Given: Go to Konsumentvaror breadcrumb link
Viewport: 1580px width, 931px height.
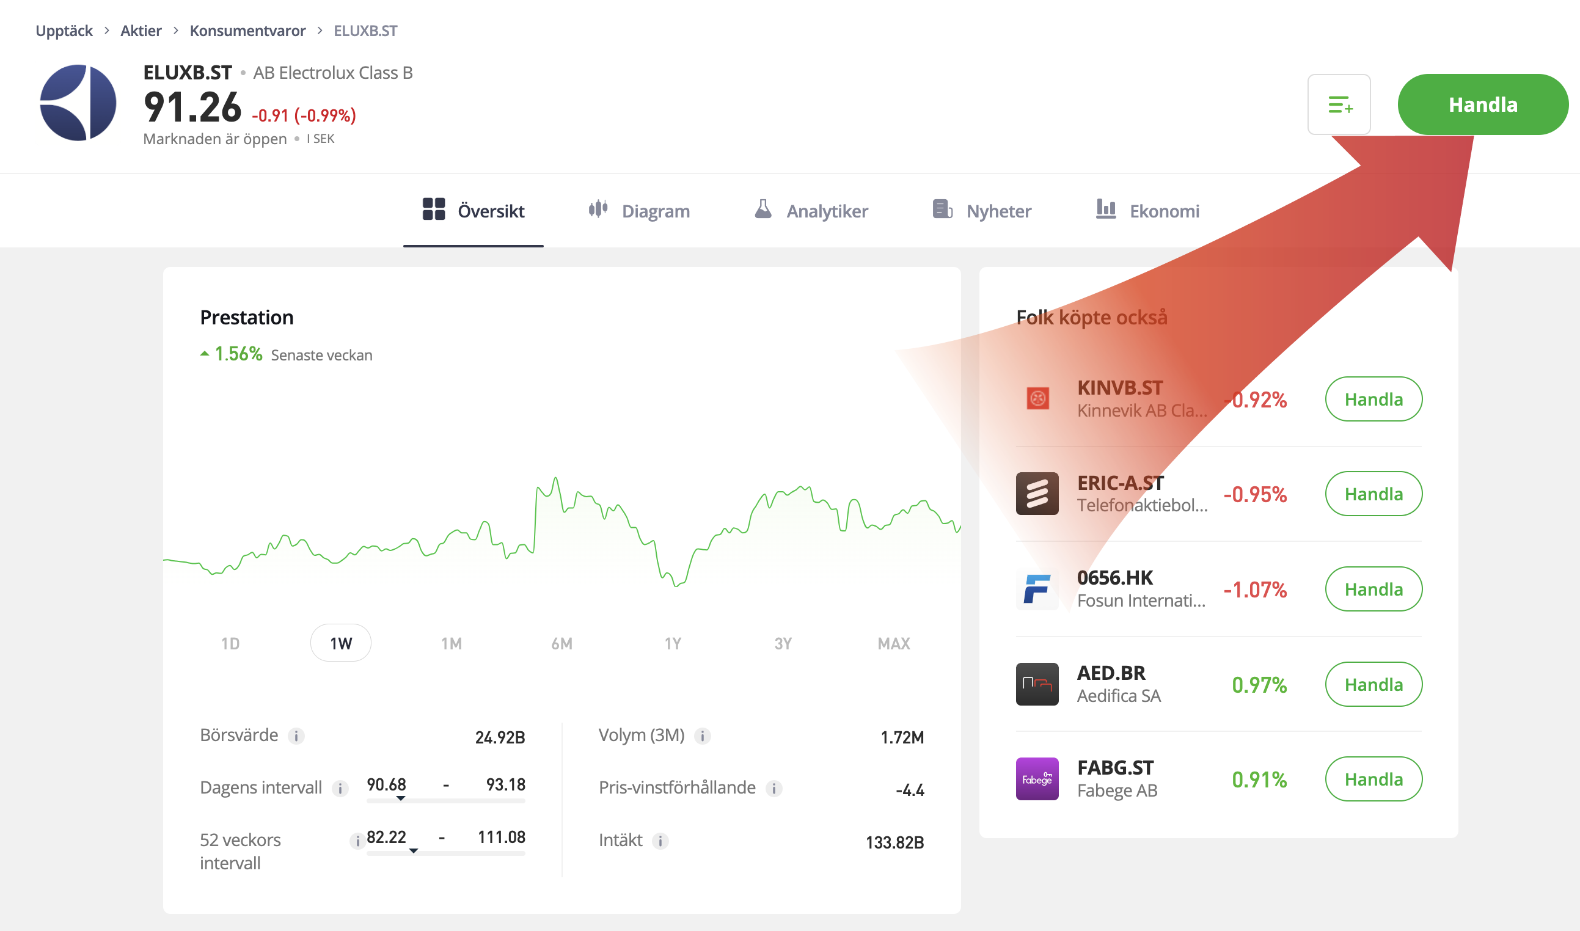Looking at the screenshot, I should [247, 31].
